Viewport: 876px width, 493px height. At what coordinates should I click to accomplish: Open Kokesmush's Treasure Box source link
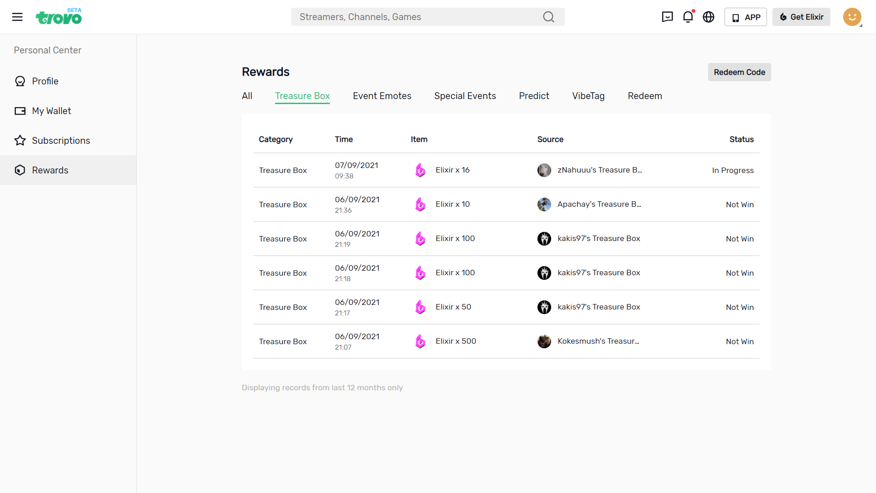[598, 341]
